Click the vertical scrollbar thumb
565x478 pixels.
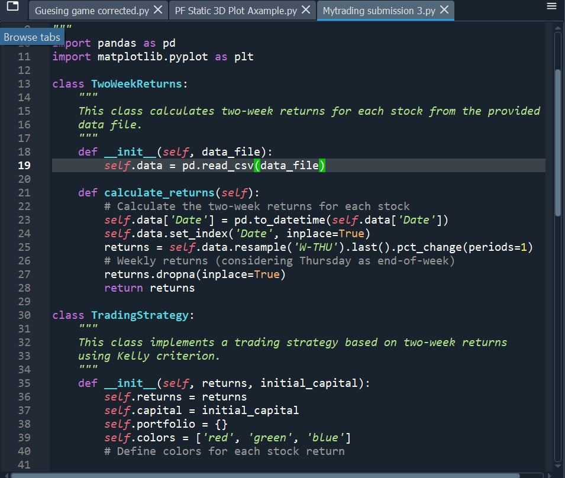point(557,143)
